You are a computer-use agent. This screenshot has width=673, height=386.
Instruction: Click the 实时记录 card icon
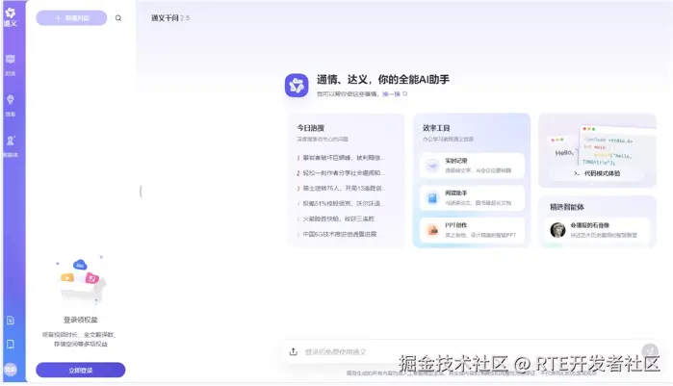click(432, 166)
